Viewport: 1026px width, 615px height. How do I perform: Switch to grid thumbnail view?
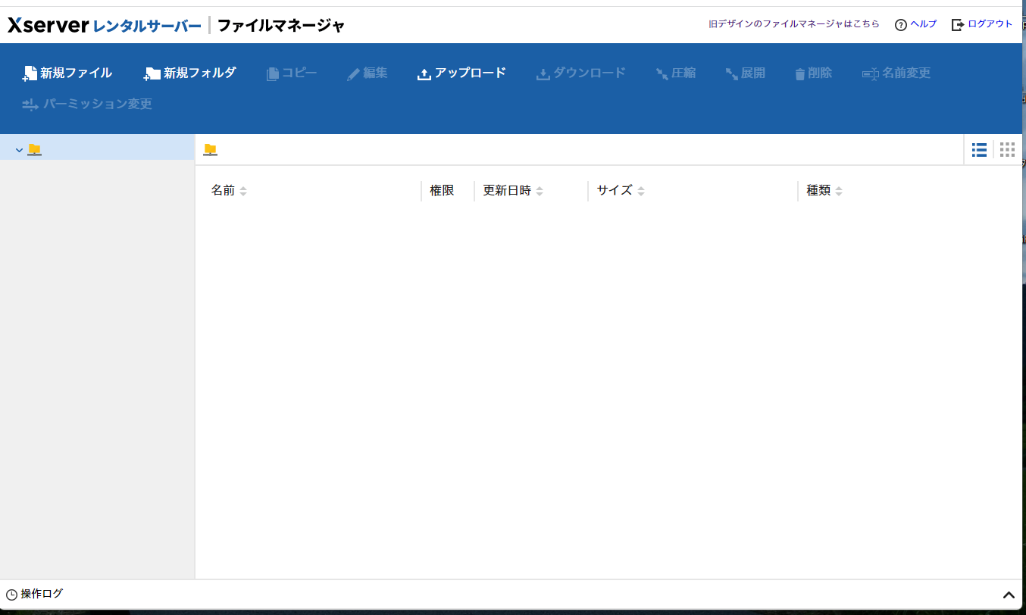pyautogui.click(x=1007, y=149)
